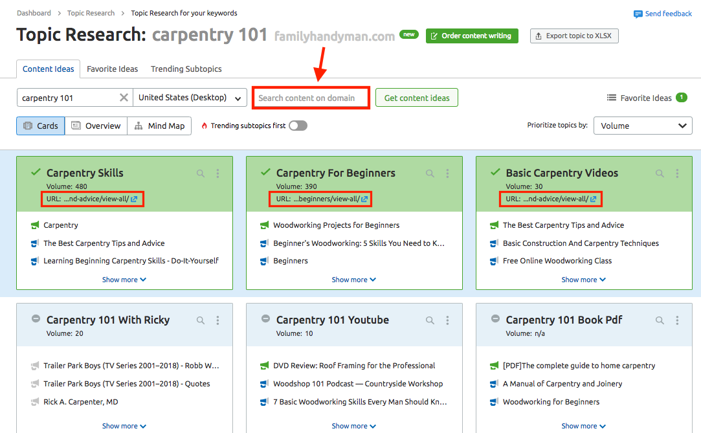Expand Show more on Carpentry Skills card
701x433 pixels.
pyautogui.click(x=124, y=280)
